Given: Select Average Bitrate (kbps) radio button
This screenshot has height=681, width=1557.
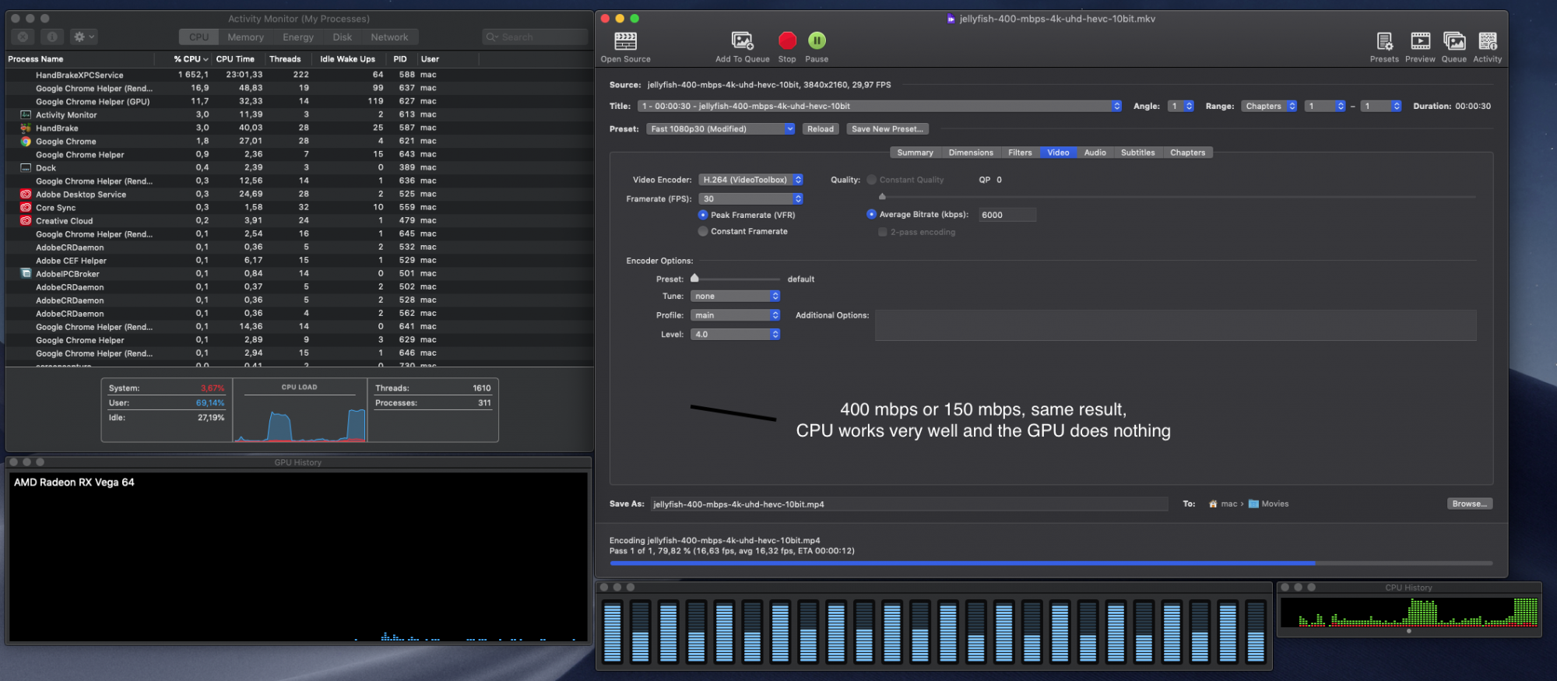Looking at the screenshot, I should (872, 214).
